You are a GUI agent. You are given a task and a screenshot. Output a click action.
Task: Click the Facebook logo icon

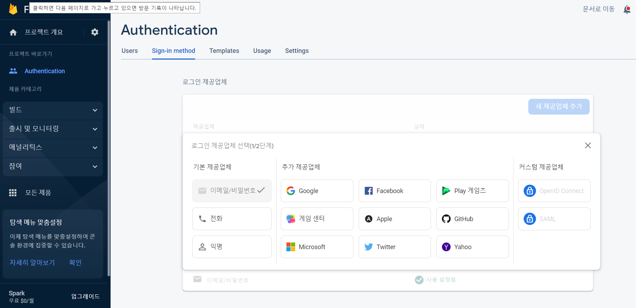[x=369, y=191]
